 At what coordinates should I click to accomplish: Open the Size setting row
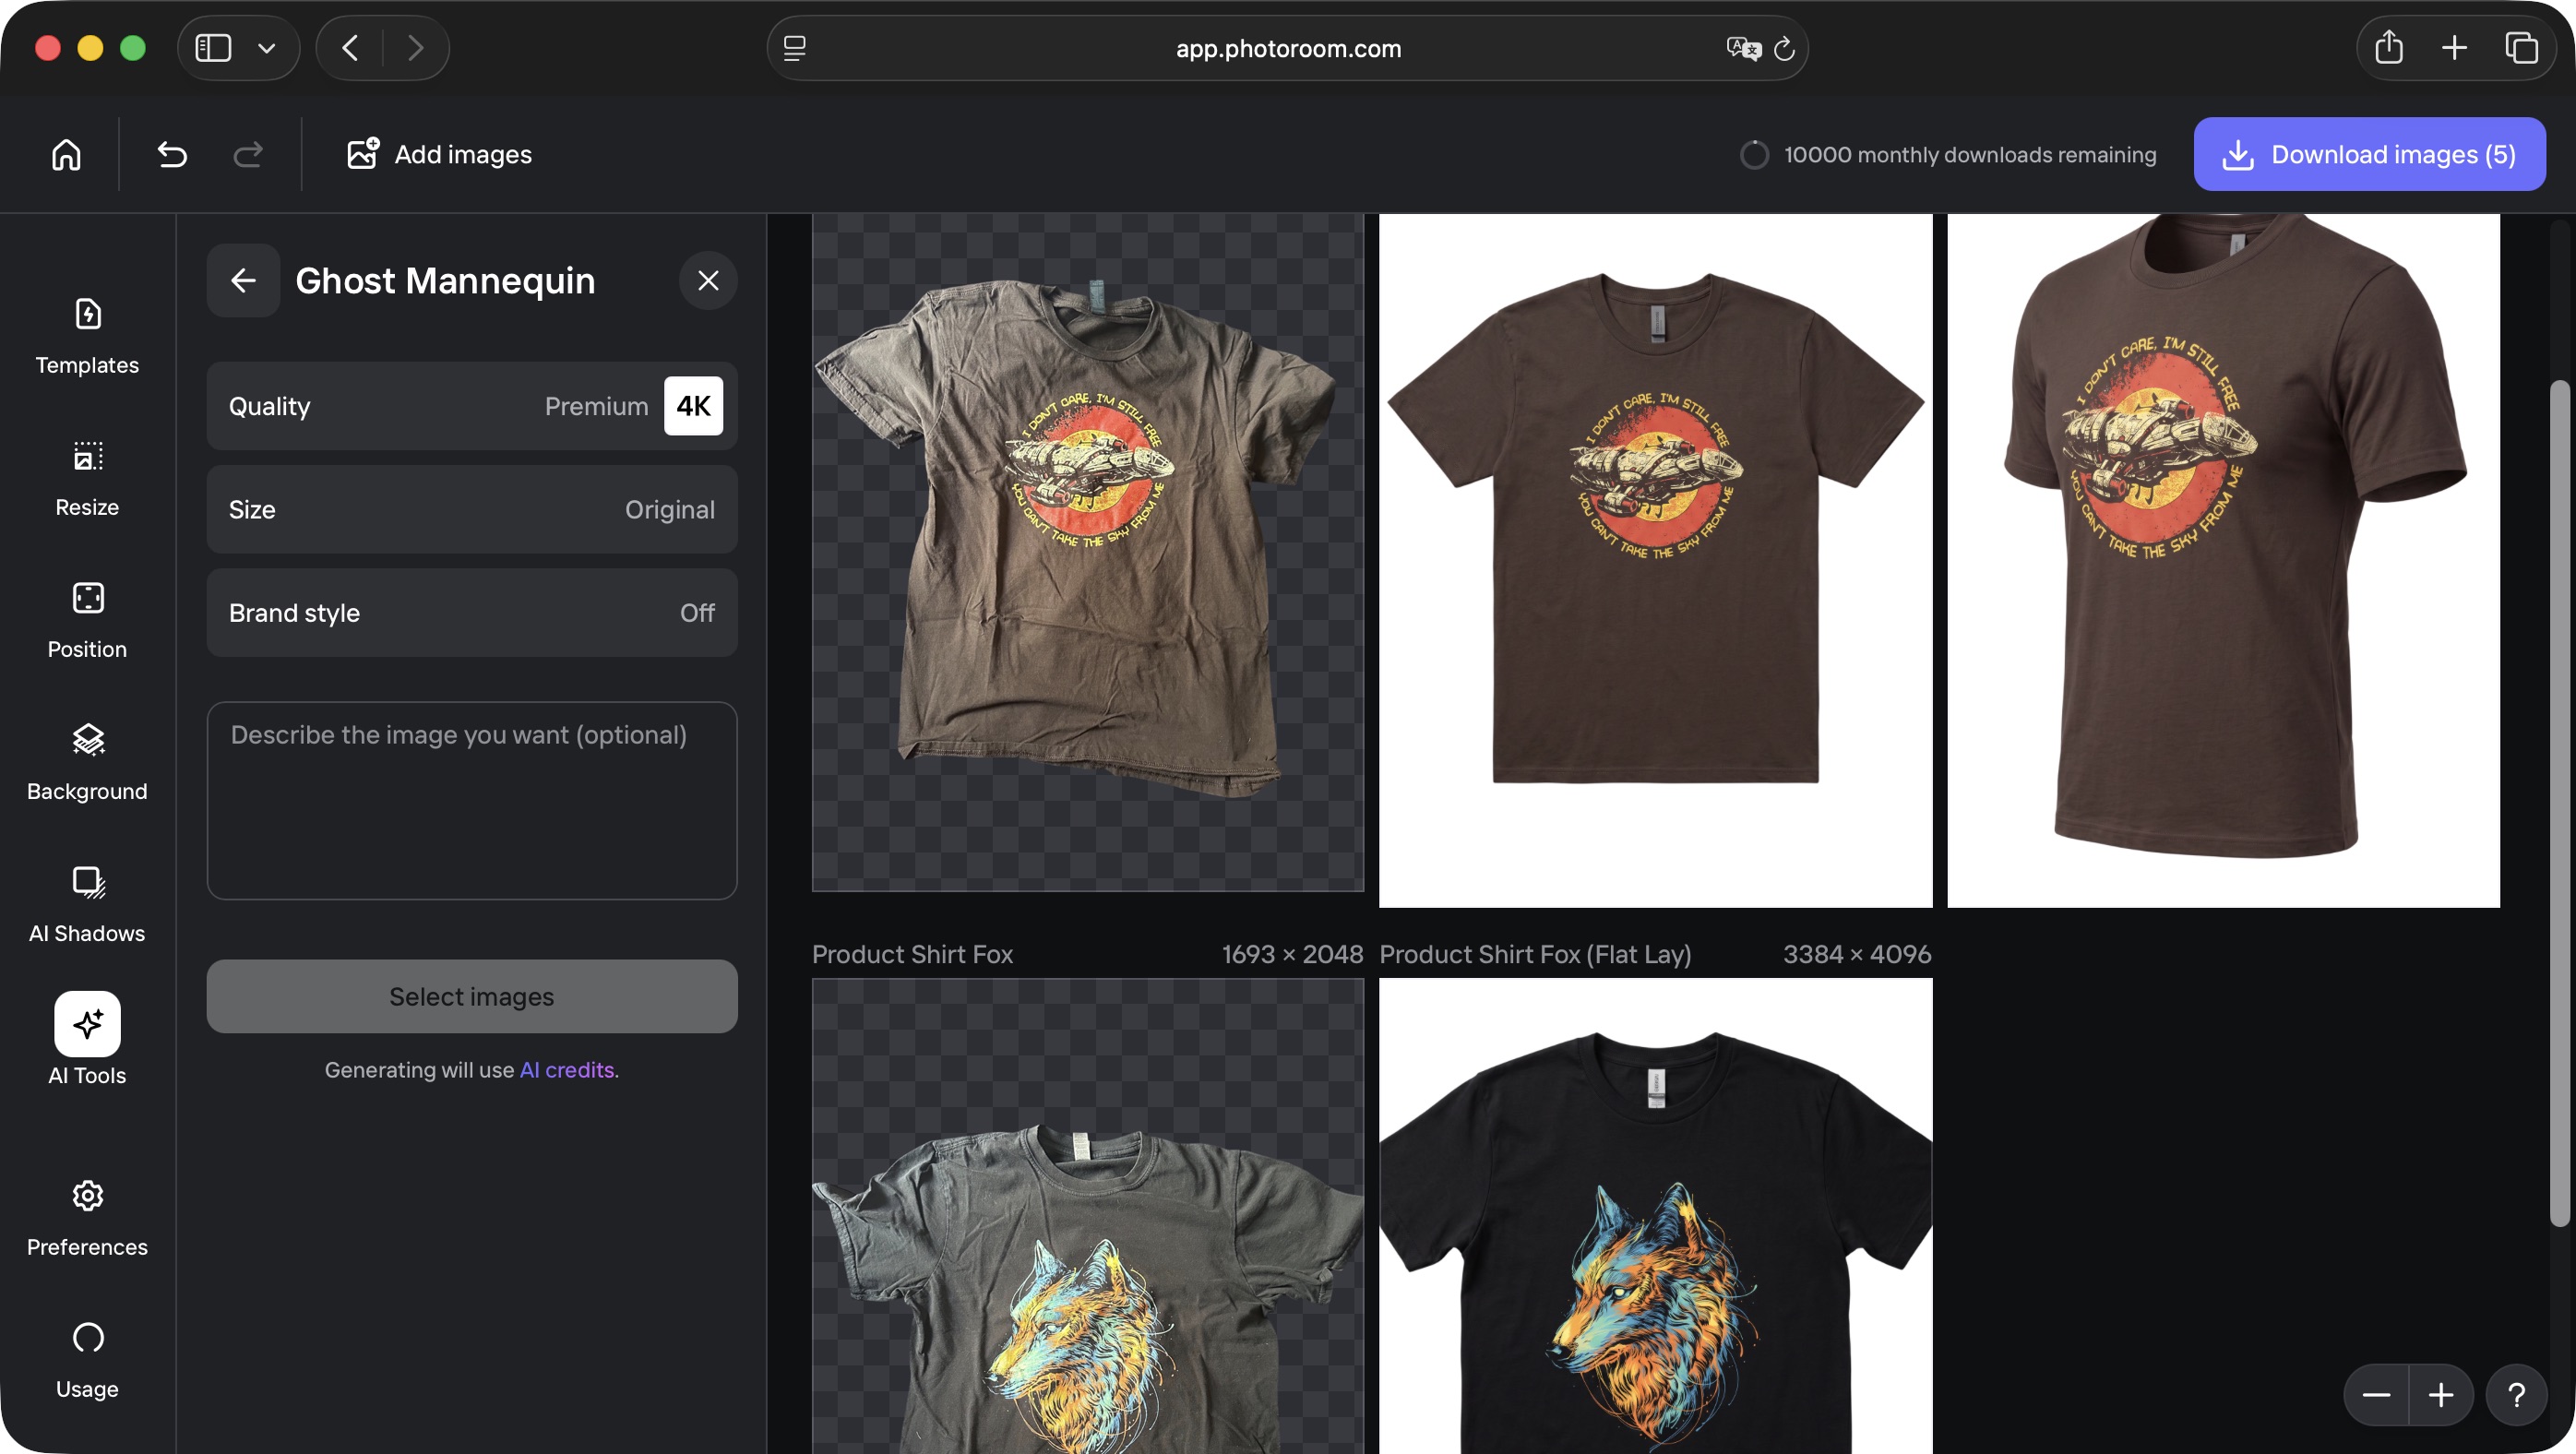pyautogui.click(x=472, y=509)
